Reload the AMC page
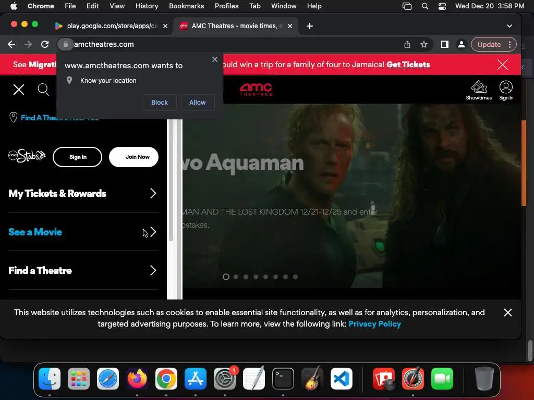Viewport: 534px width, 400px height. coord(45,45)
